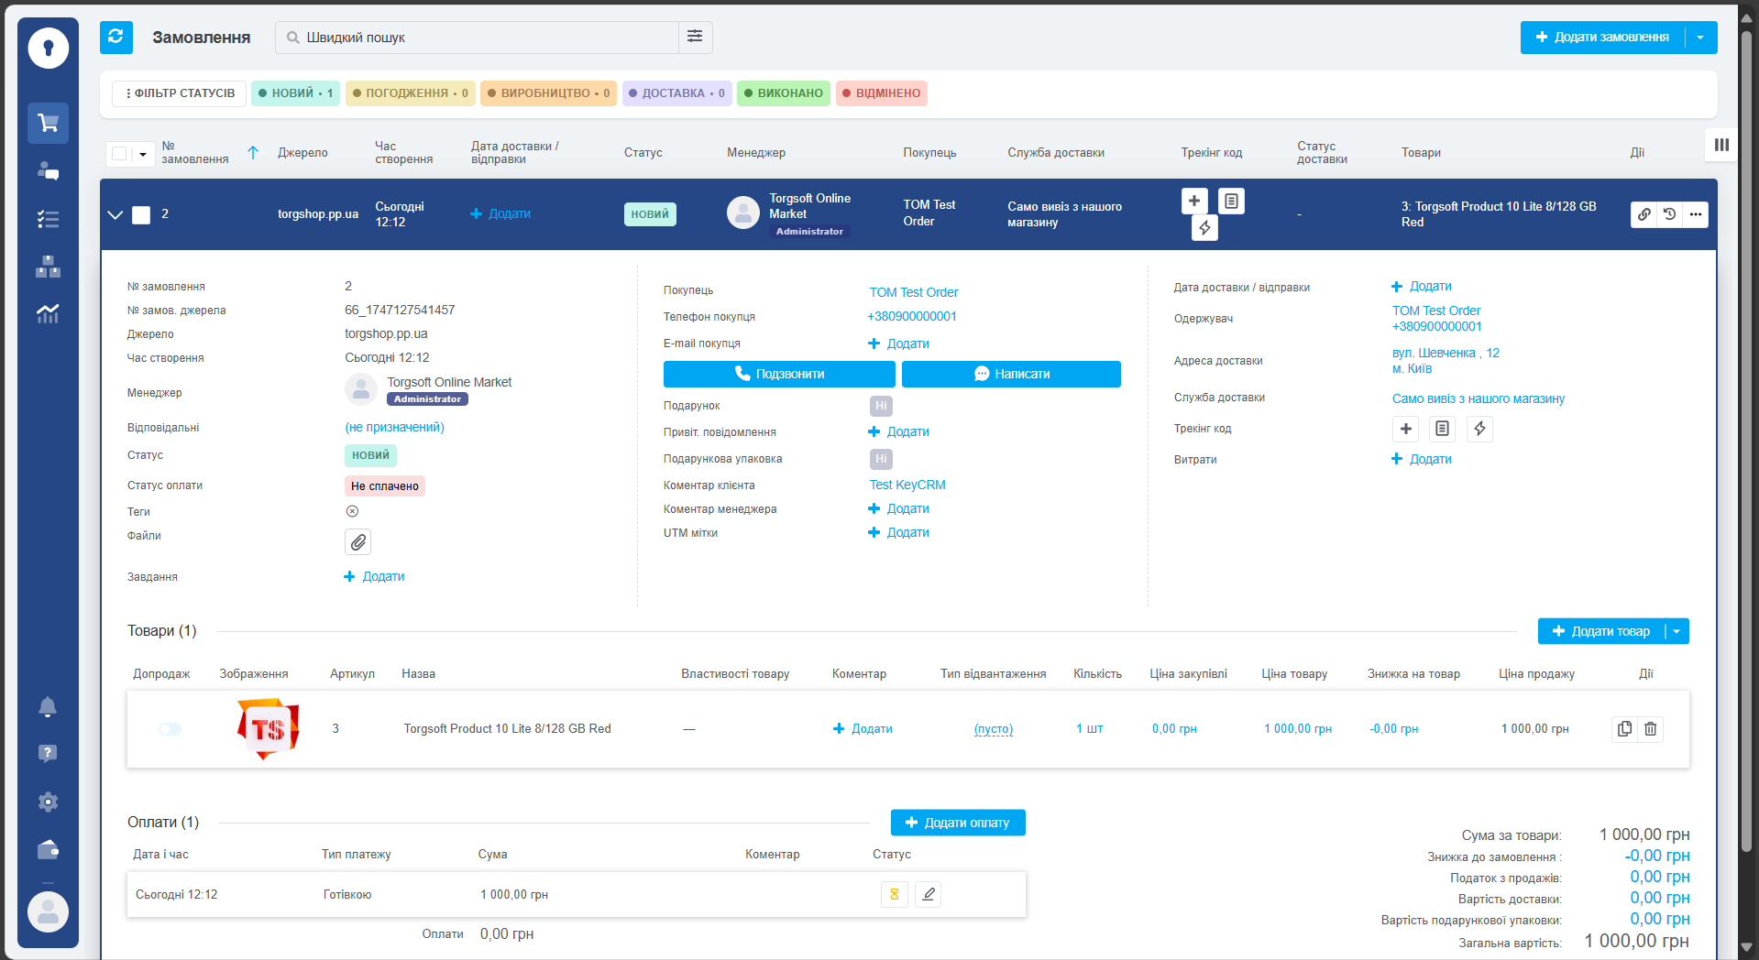Filter by ВИКОНАНО status tab

click(784, 93)
